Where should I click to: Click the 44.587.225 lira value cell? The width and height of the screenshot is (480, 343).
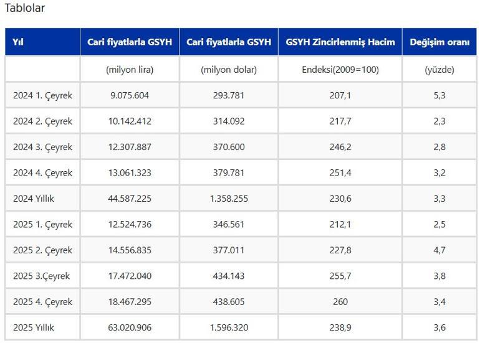(x=130, y=199)
